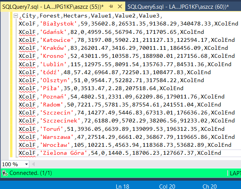This screenshot has width=241, height=189.
Task: Click the Ch 20 character indicator
Action: coord(209,186)
